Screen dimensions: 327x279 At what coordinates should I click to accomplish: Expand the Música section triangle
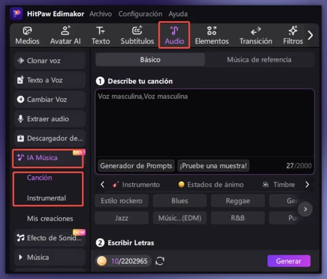21,257
